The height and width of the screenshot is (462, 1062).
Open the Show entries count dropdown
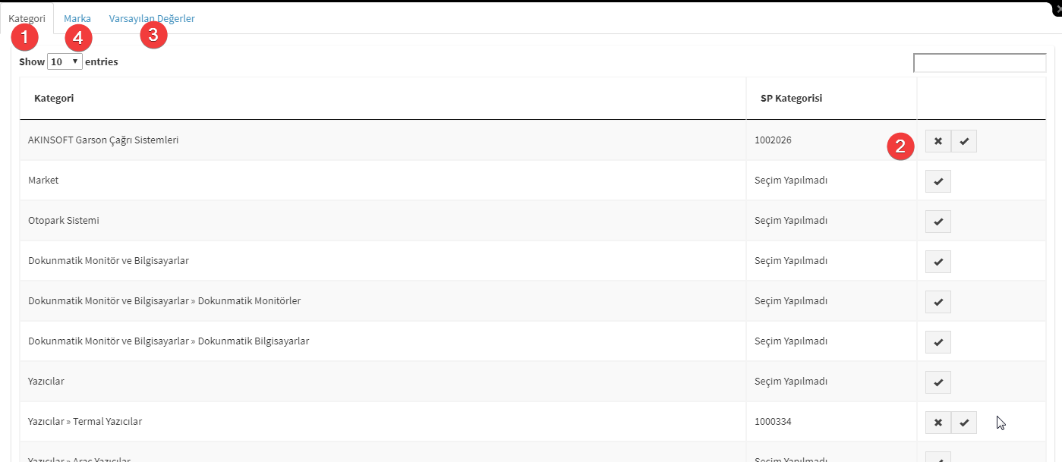[x=65, y=61]
